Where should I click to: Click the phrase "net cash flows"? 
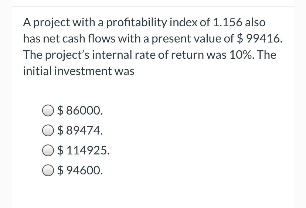click(x=79, y=38)
